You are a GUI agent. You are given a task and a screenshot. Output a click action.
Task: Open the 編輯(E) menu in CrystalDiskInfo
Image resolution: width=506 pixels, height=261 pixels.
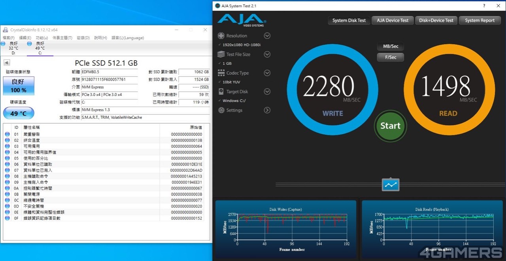coord(25,38)
